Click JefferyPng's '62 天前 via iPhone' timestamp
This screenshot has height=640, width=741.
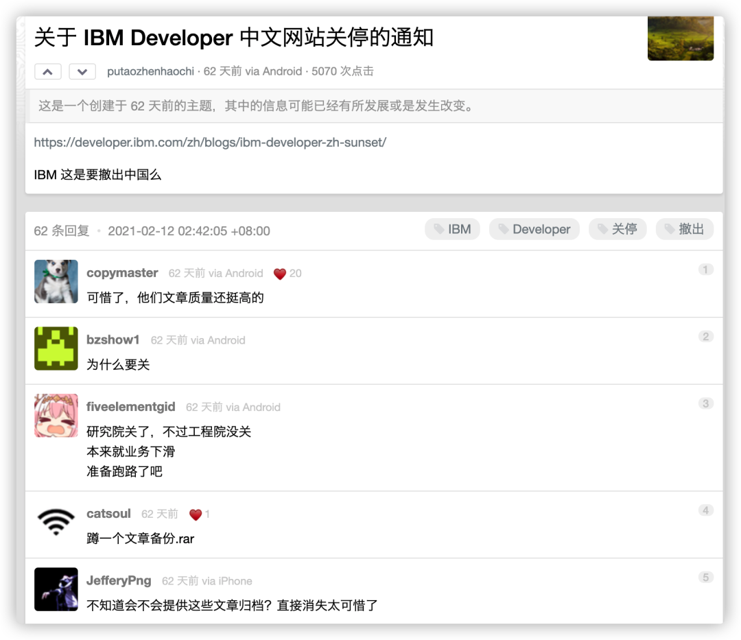(x=207, y=582)
